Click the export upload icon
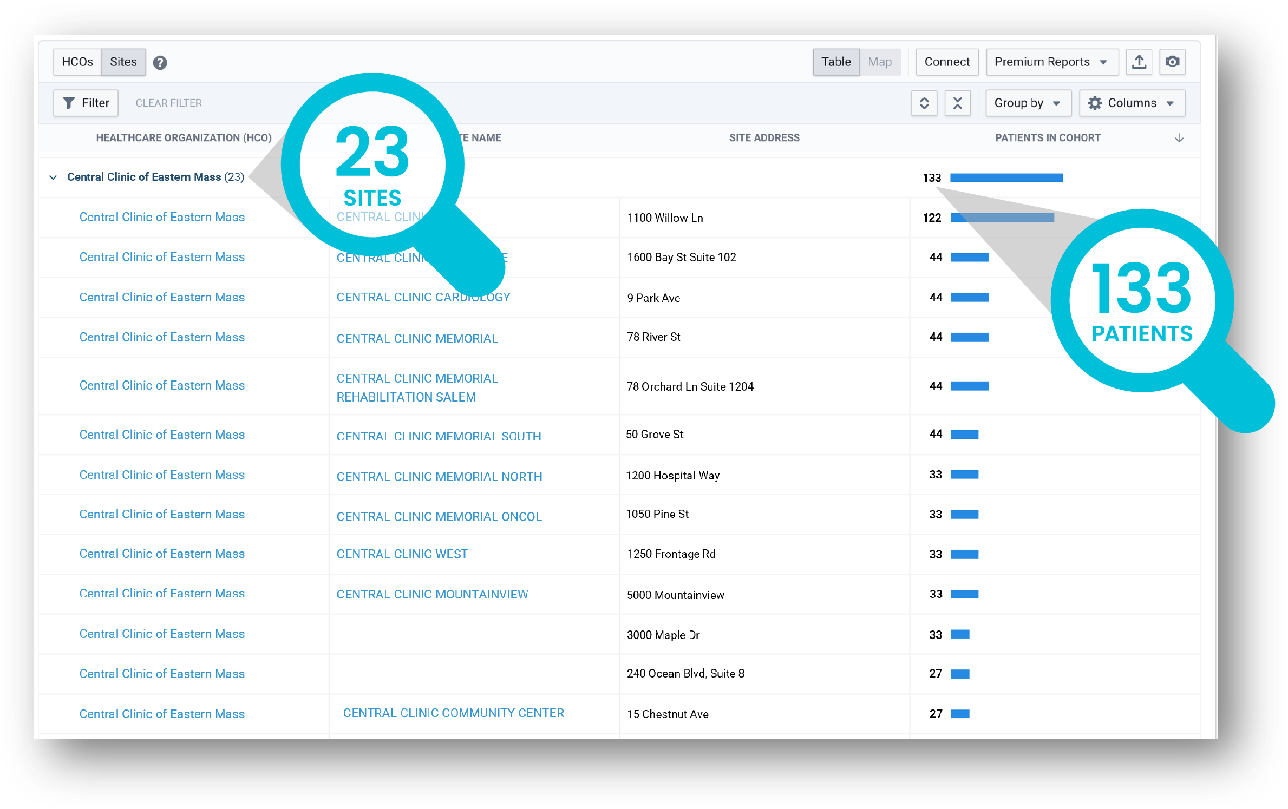This screenshot has height=809, width=1288. point(1139,62)
